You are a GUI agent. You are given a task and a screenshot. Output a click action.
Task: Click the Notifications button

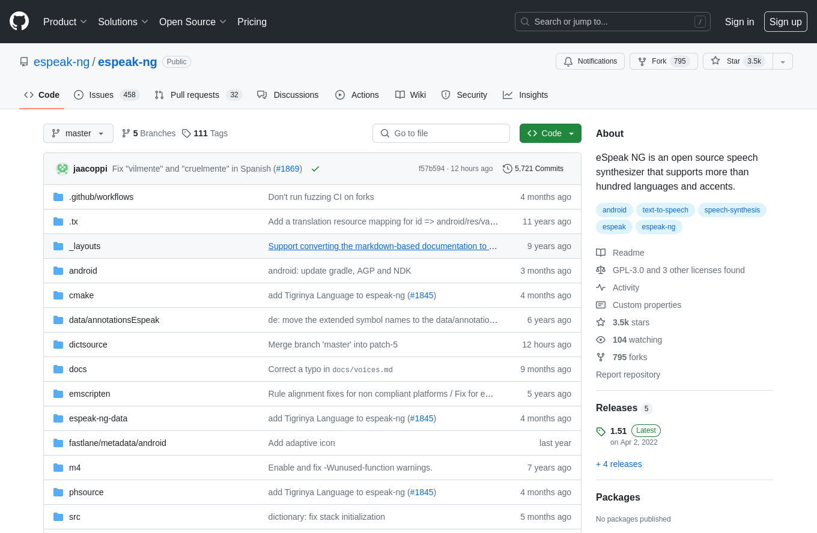point(590,61)
